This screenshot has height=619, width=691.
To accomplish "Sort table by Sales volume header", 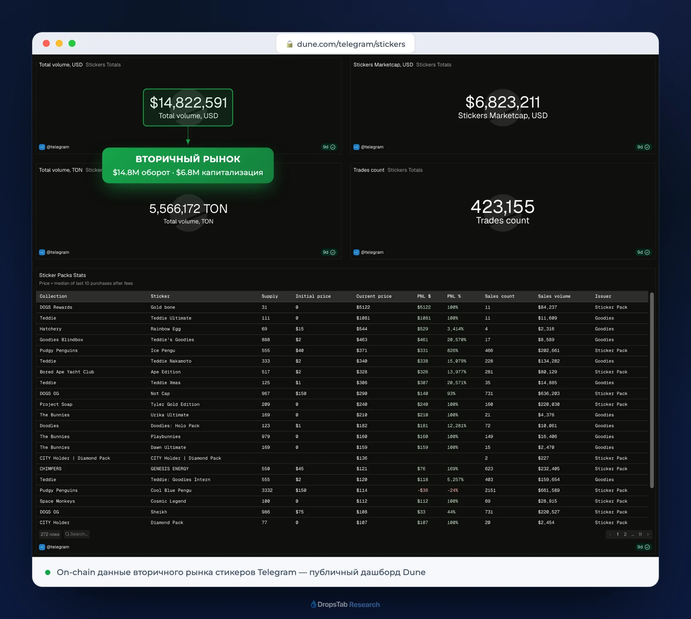I will tap(554, 296).
